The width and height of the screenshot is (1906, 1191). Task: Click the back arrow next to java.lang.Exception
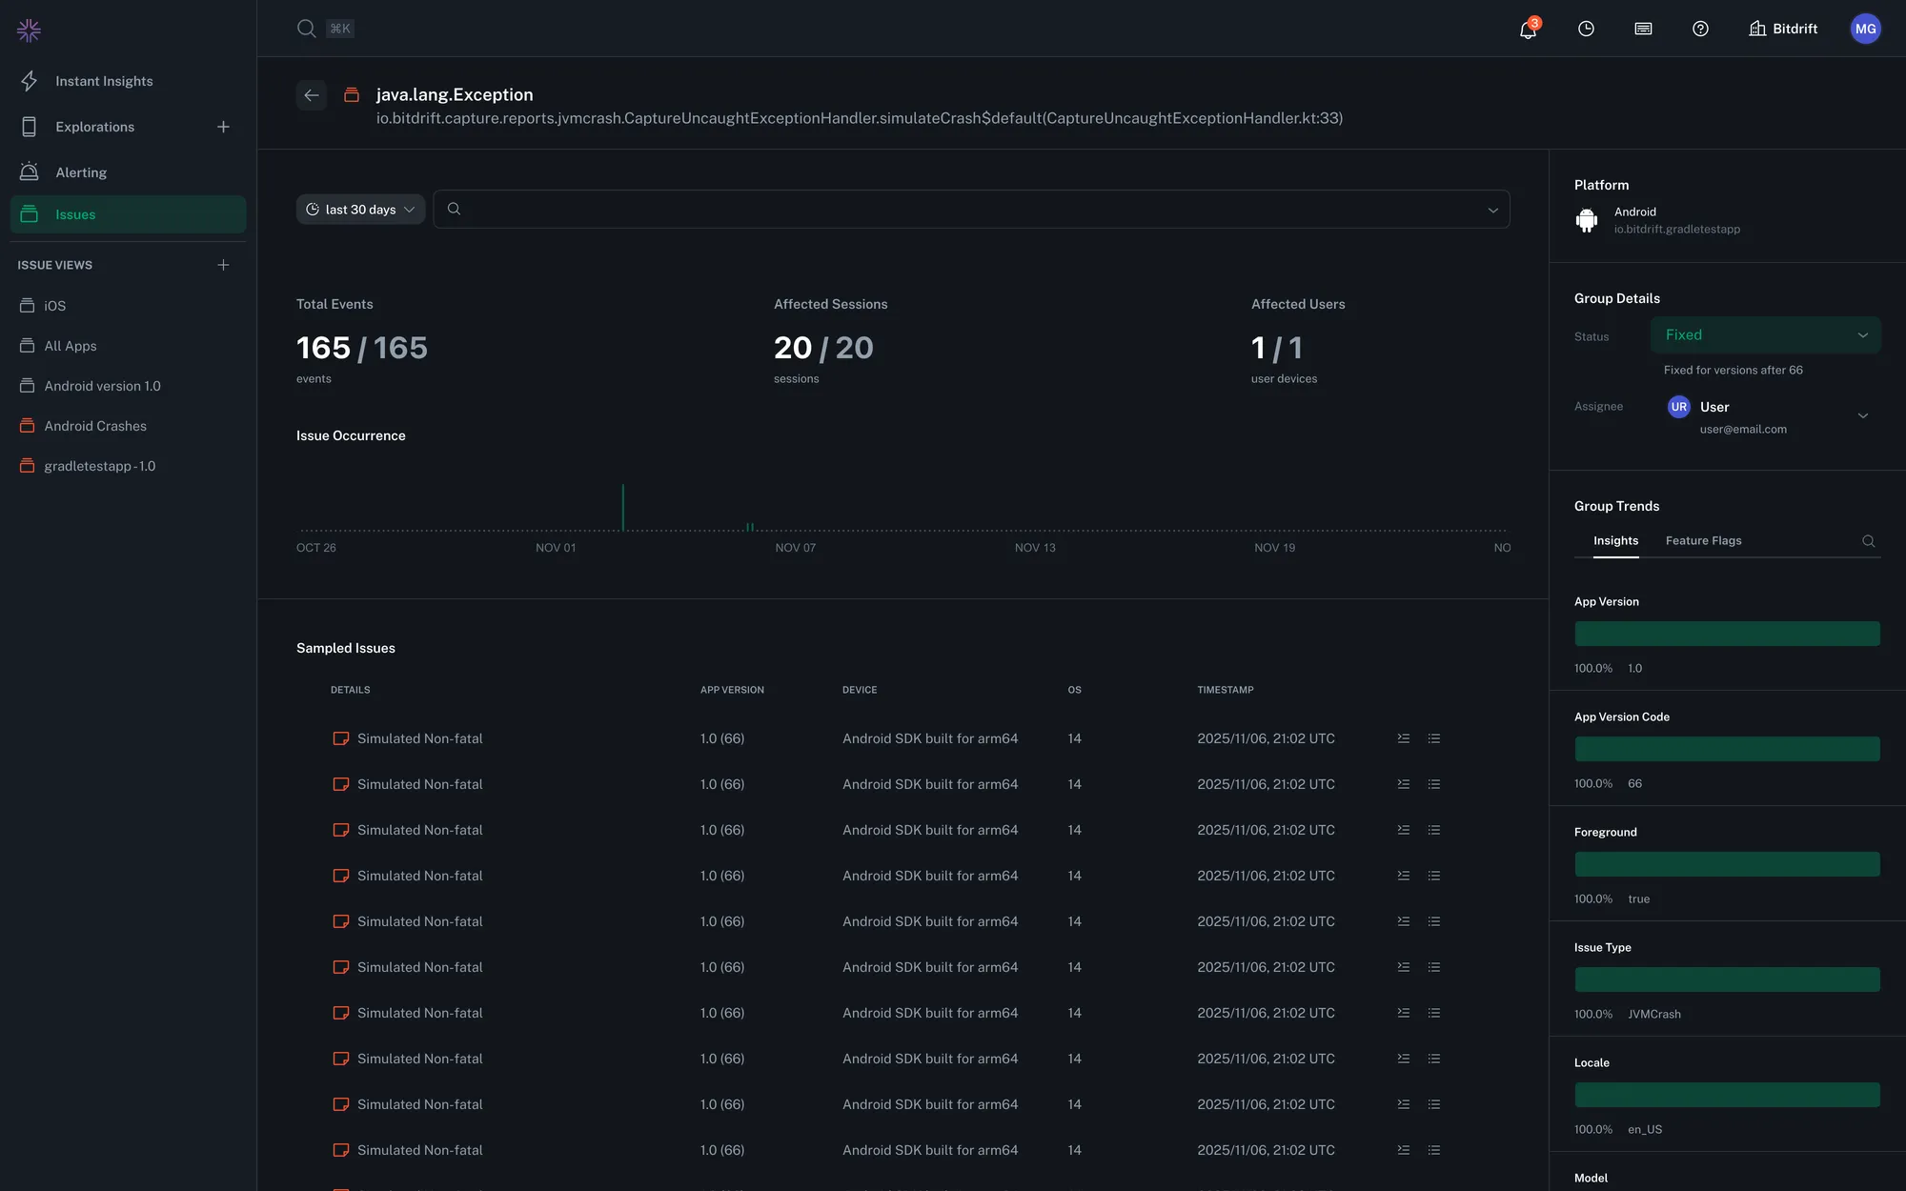pyautogui.click(x=312, y=95)
